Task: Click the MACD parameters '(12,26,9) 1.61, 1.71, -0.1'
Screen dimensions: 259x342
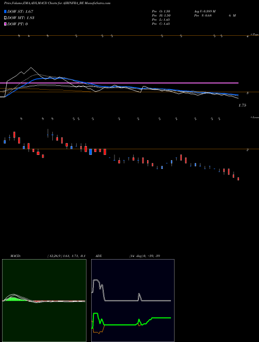Action: click(x=66, y=256)
